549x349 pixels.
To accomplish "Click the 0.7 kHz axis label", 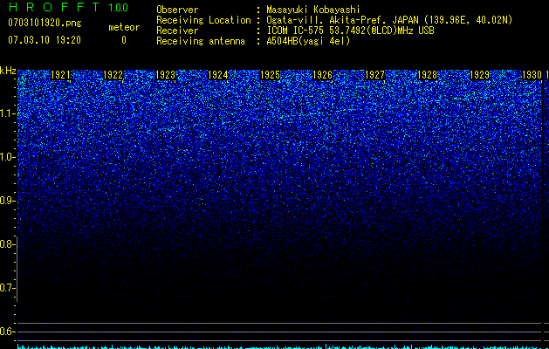I will pos(7,288).
